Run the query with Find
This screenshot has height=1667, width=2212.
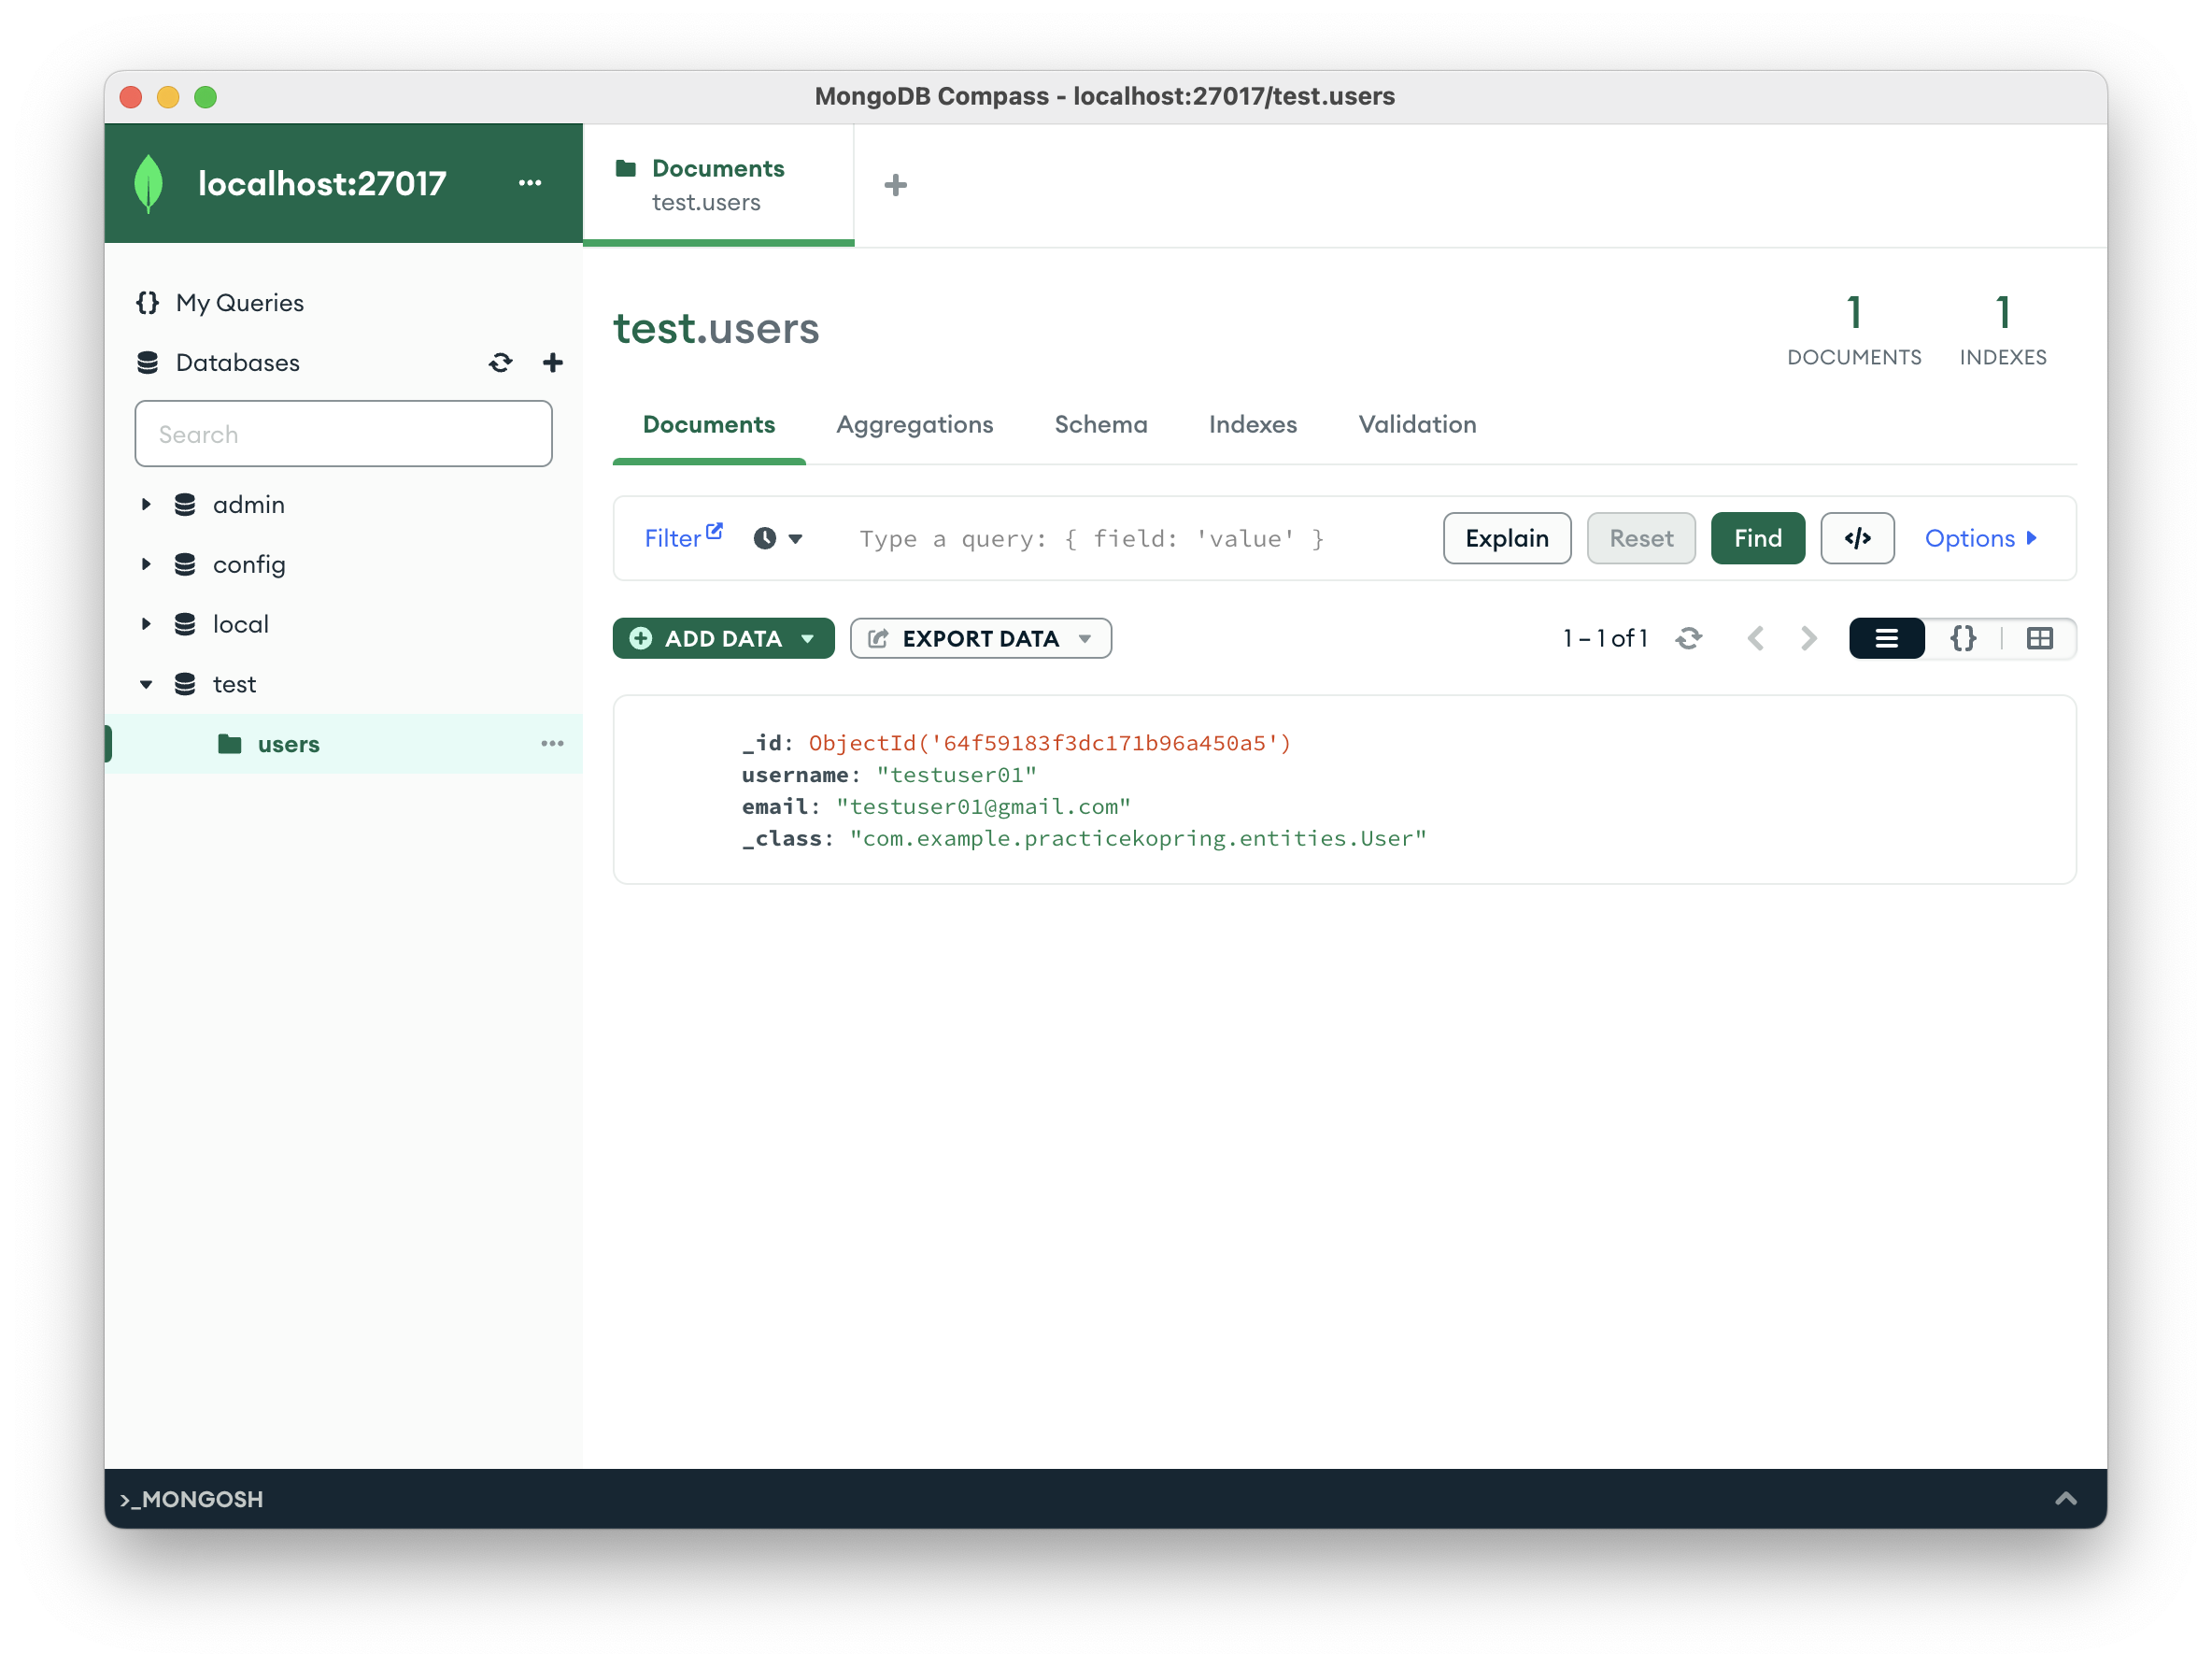pos(1758,538)
